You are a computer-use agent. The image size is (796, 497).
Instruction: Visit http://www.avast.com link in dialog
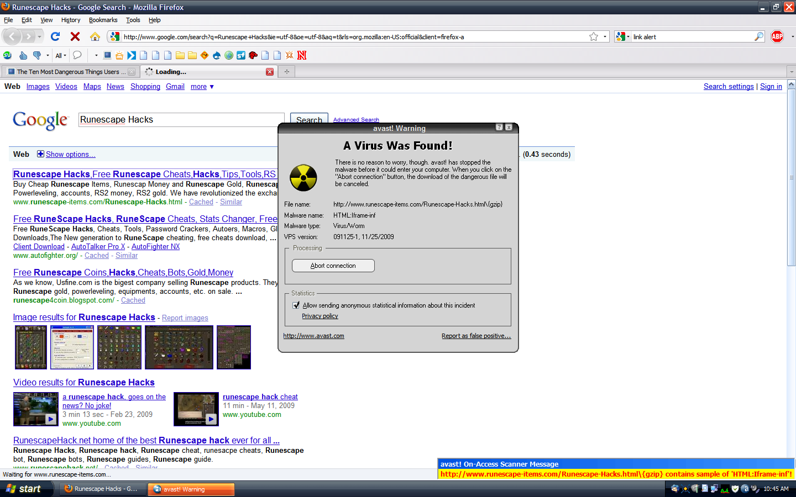point(313,336)
